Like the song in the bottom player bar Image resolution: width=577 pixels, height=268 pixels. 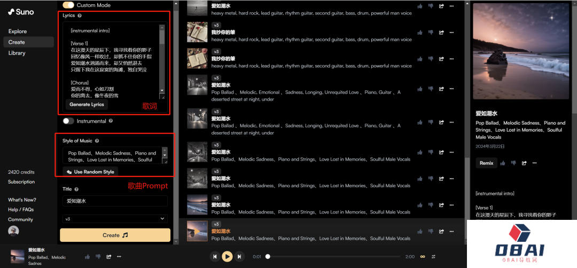click(87, 257)
